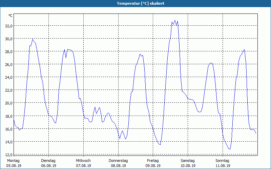Select the 14,0 axis value

tap(9, 142)
